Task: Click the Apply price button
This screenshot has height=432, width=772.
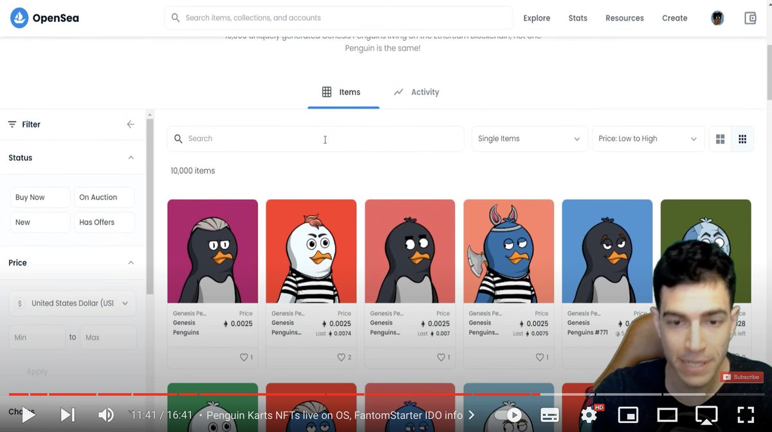Action: coord(37,372)
